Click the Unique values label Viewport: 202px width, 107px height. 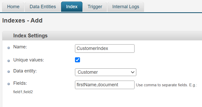[x=29, y=60]
